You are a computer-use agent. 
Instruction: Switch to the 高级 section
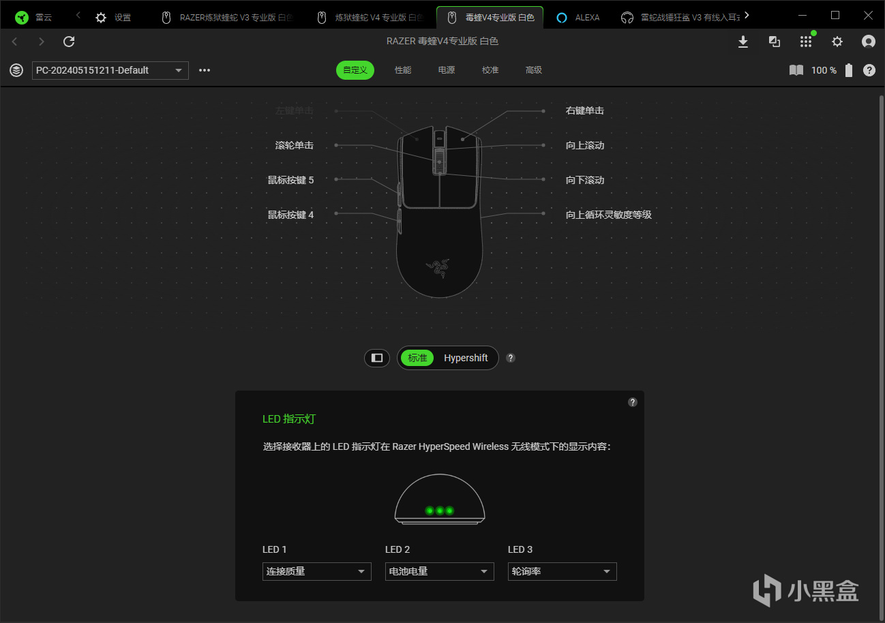tap(534, 70)
